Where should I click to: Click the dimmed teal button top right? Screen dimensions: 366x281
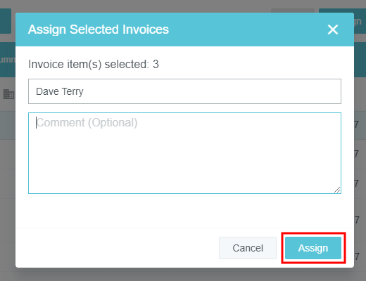[360, 21]
